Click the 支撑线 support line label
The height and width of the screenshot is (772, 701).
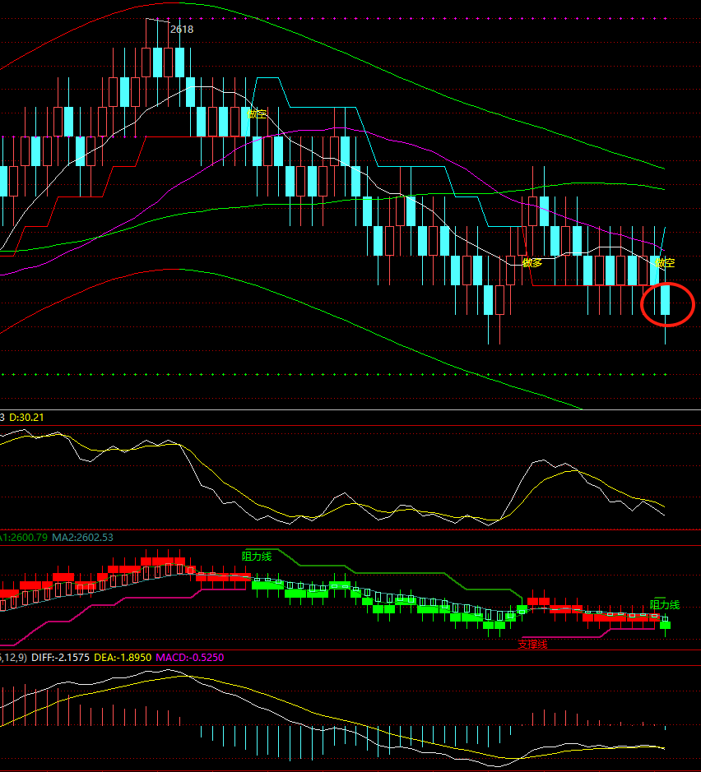click(x=532, y=645)
